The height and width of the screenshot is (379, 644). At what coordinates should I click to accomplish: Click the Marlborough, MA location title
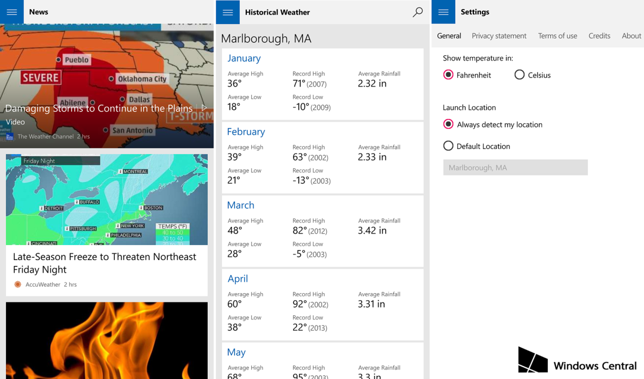(266, 39)
